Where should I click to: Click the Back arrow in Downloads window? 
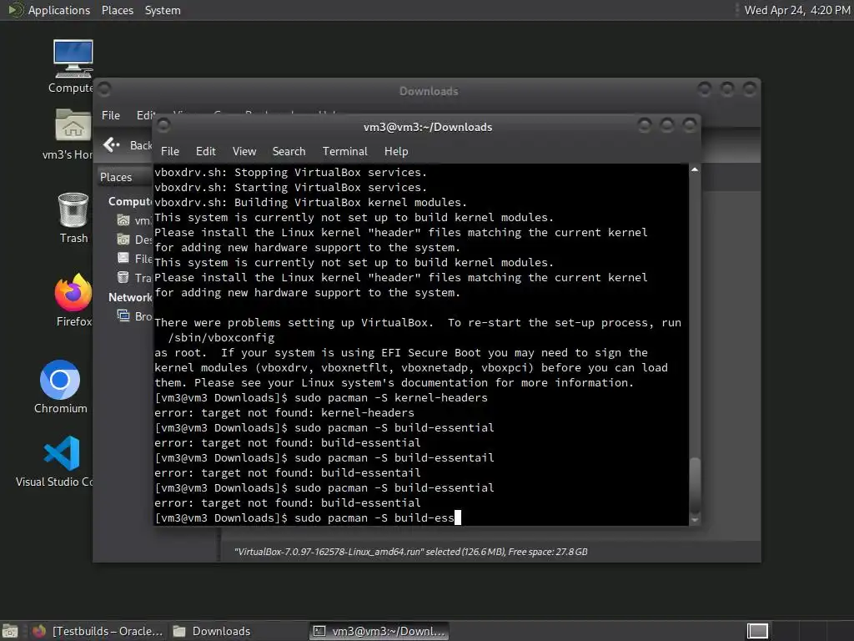pos(111,145)
